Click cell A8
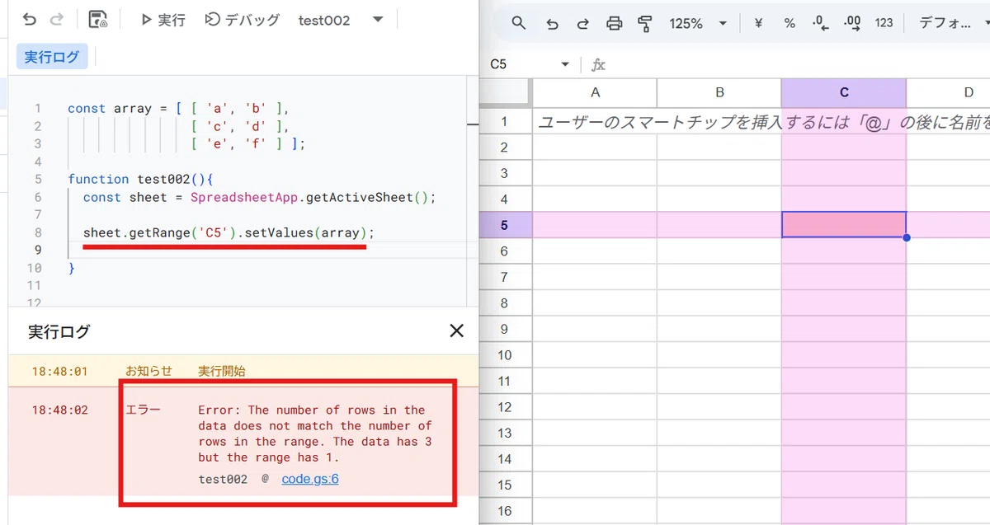990x525 pixels. 595,303
